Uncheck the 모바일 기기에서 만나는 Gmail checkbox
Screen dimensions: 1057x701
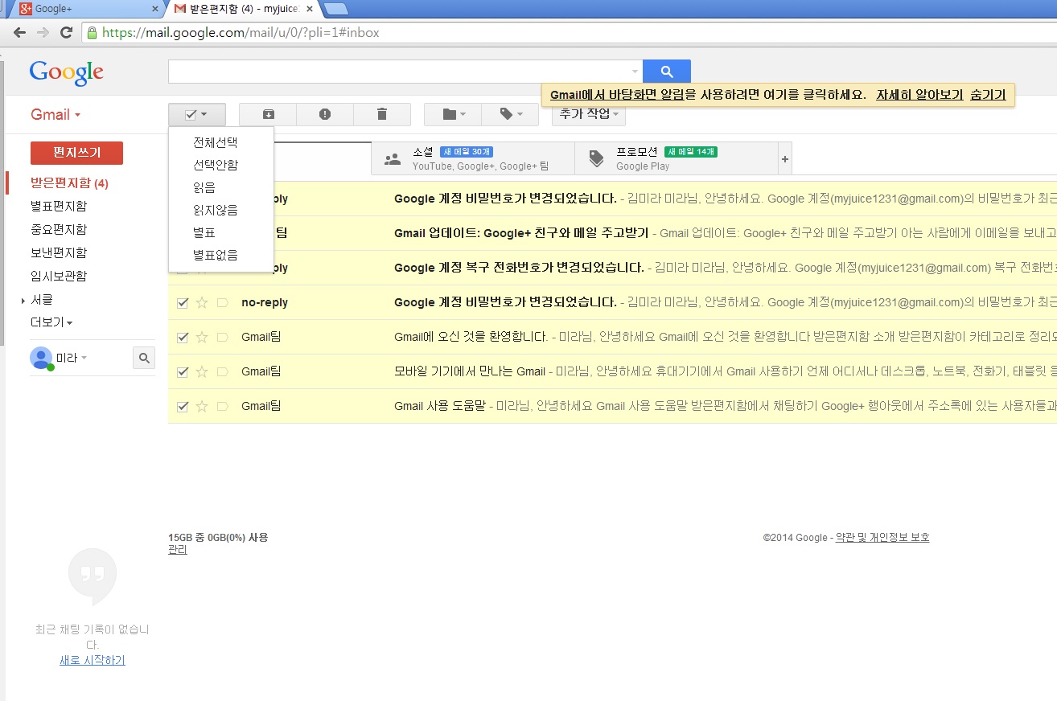[183, 371]
